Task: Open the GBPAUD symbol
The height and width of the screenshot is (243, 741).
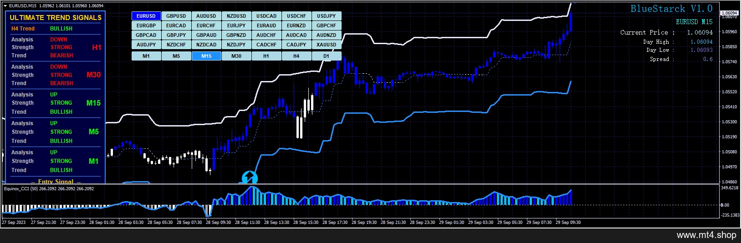Action: [206, 35]
